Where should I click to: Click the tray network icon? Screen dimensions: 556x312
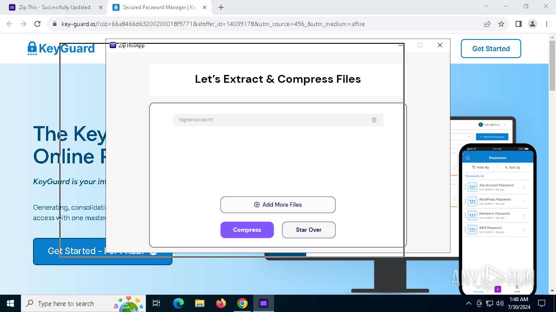click(x=490, y=303)
